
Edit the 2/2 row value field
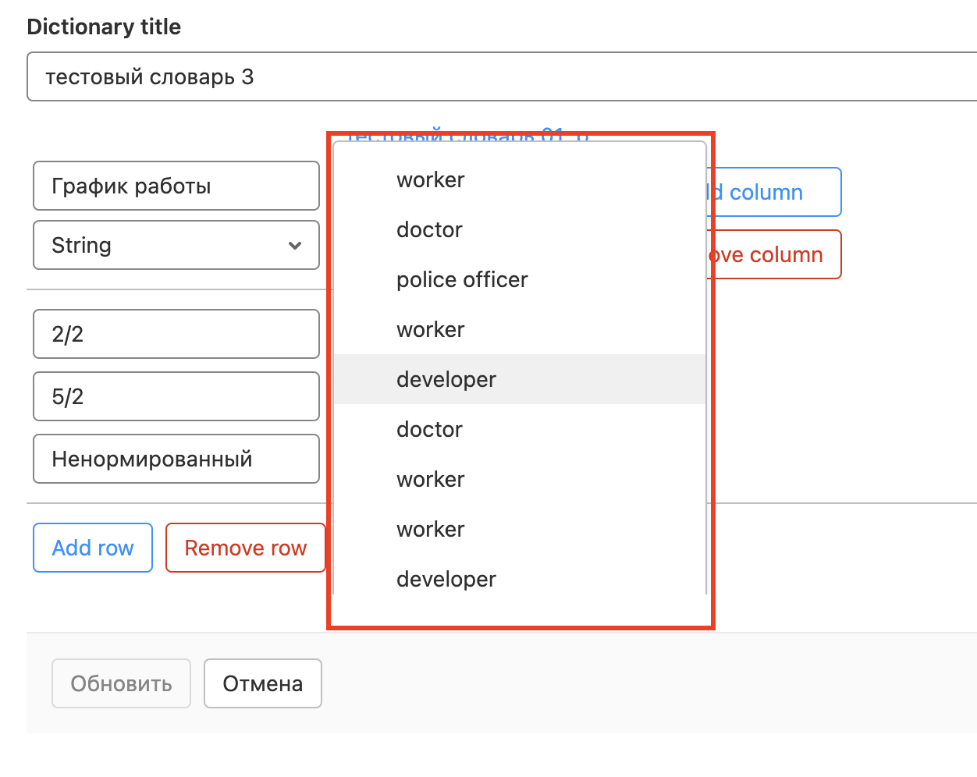[x=176, y=334]
